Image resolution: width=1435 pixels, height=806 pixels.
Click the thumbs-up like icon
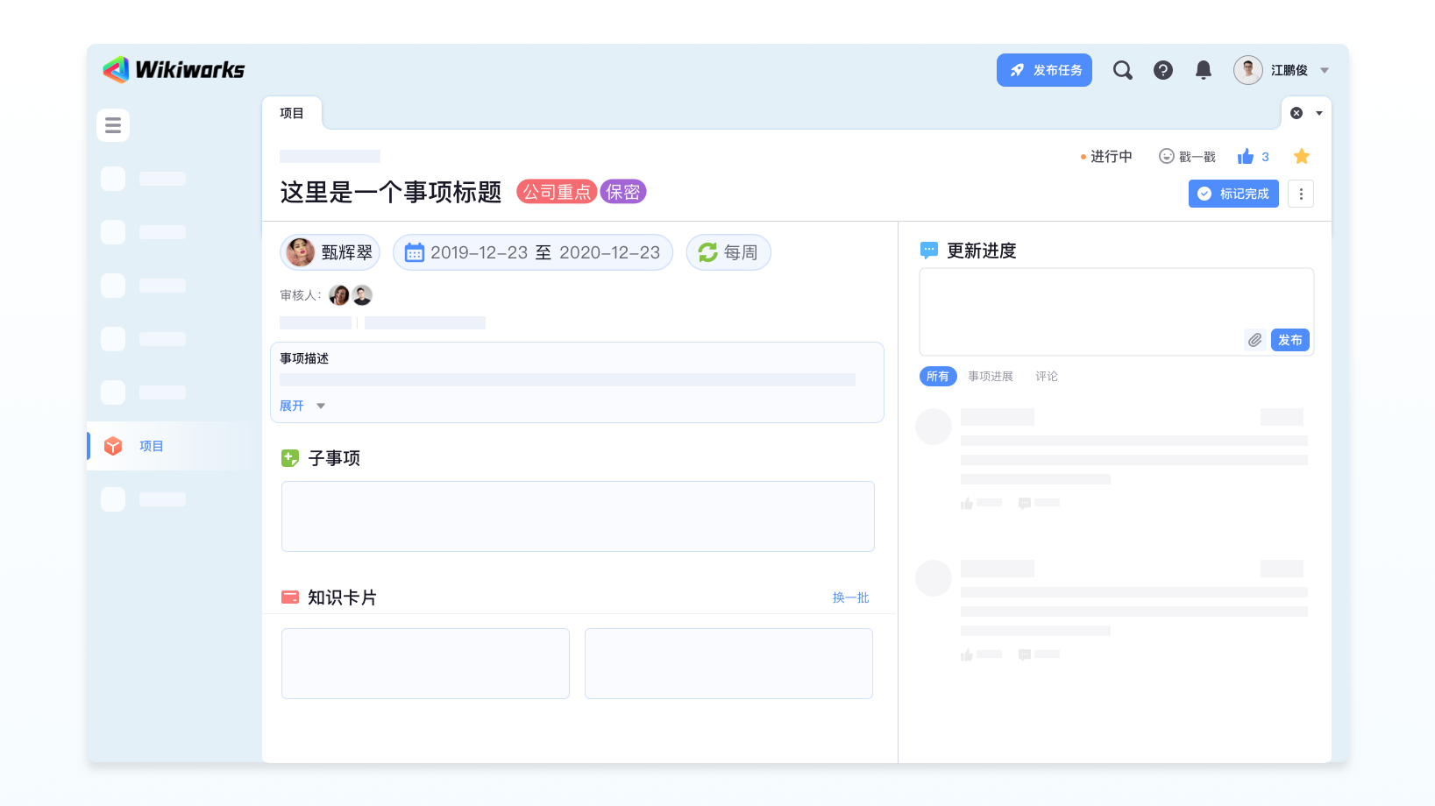click(1246, 157)
